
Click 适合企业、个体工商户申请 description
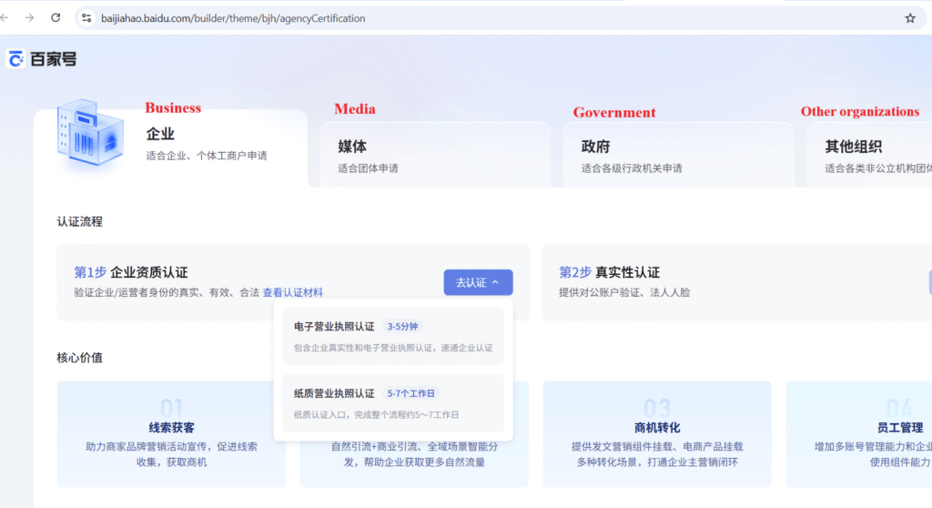tap(207, 156)
